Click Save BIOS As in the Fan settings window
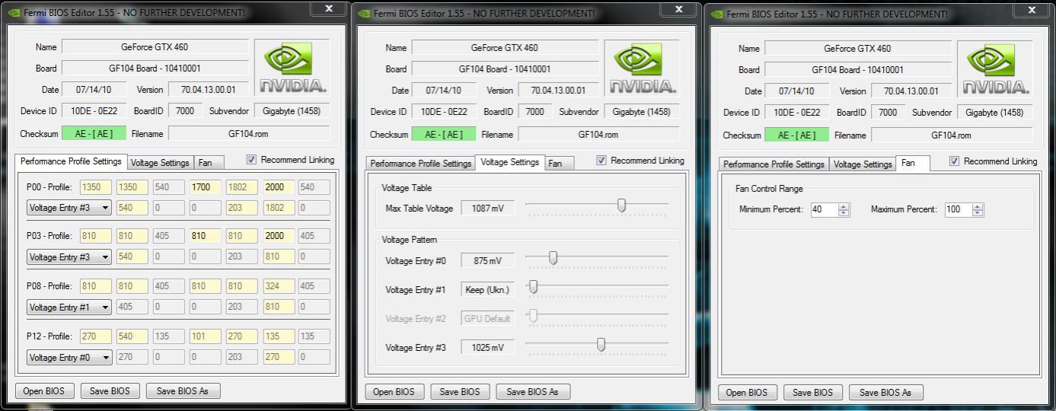1056x411 pixels. [885, 393]
